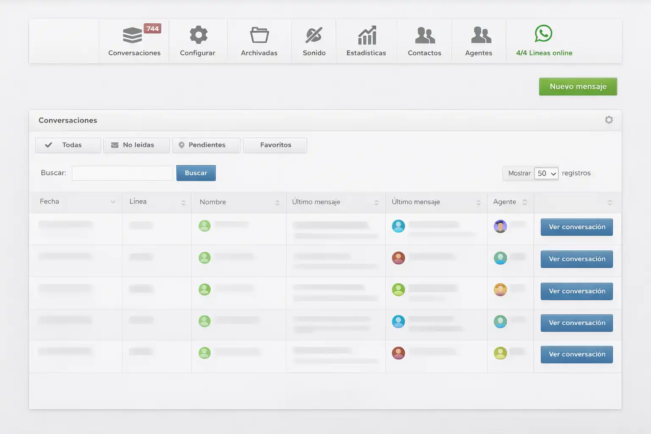Click orange agent avatar in third row
Screen dimensions: 651x434
tap(501, 289)
